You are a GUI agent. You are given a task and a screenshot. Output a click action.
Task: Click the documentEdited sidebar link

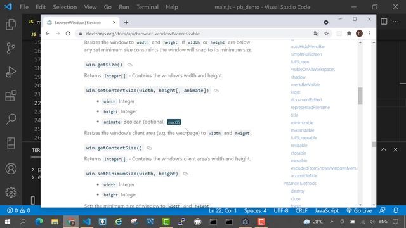click(x=306, y=100)
